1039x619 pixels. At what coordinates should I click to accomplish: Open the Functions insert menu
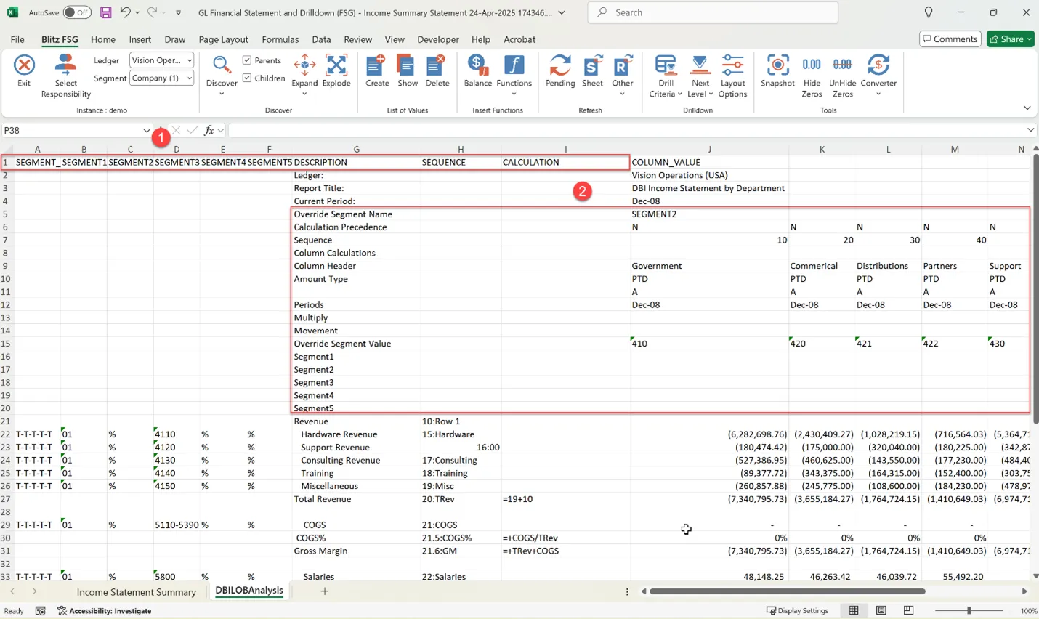tap(514, 76)
